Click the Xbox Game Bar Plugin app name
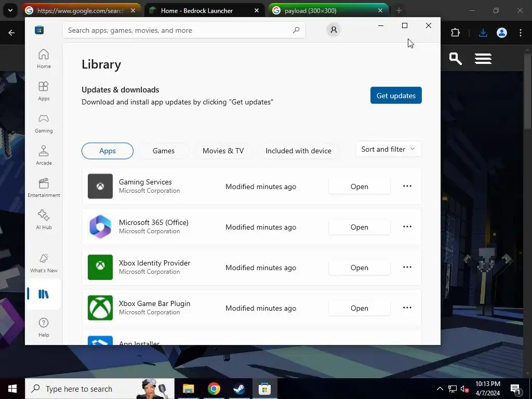Image resolution: width=532 pixels, height=399 pixels. (x=154, y=303)
